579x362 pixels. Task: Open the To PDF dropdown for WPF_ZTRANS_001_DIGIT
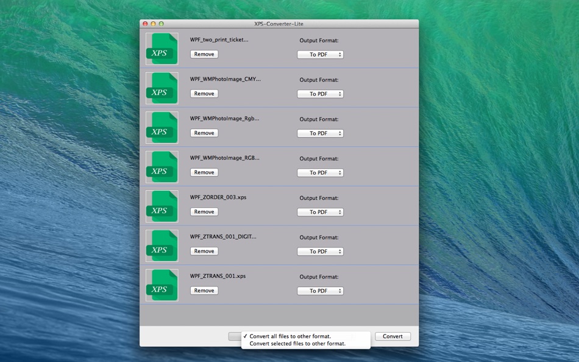[x=320, y=252]
